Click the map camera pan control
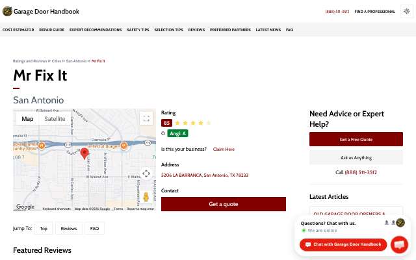Image resolution: width=416 pixels, height=260 pixels. 146,174
